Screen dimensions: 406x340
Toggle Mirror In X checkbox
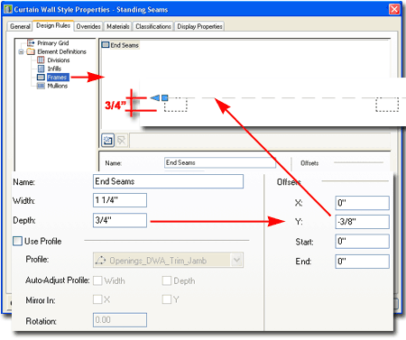click(97, 299)
